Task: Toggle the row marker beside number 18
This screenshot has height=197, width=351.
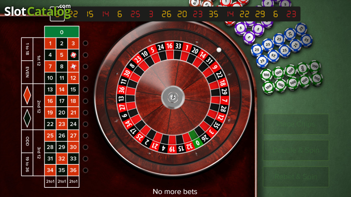Action: 85,101
